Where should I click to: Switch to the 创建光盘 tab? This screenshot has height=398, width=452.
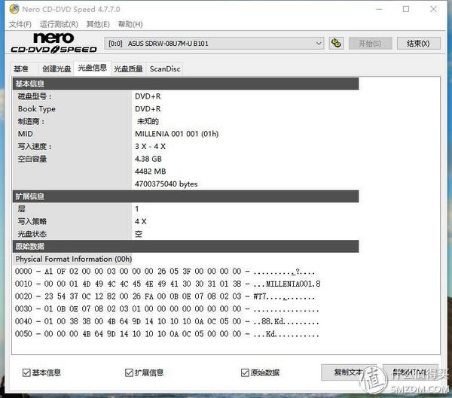pyautogui.click(x=56, y=68)
